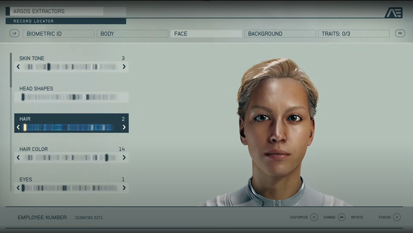The height and width of the screenshot is (233, 413).
Task: Click the LB bumper icon
Action: [14, 33]
